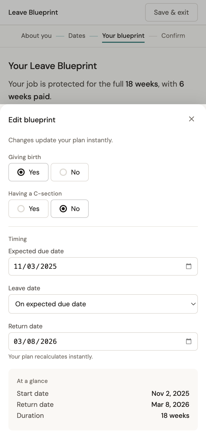Screen dimensions: 206x447
Task: Focus the Return date input field
Action: pos(97,341)
